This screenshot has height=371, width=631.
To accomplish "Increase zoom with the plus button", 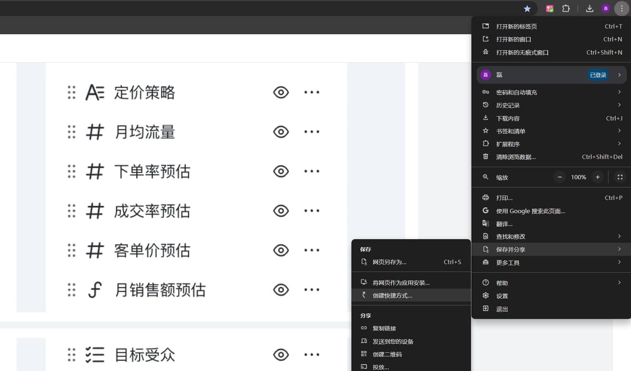I will coord(597,177).
